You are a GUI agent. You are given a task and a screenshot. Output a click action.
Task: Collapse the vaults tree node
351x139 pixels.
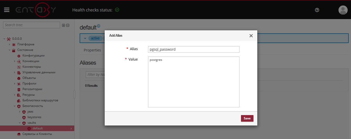[20, 123]
